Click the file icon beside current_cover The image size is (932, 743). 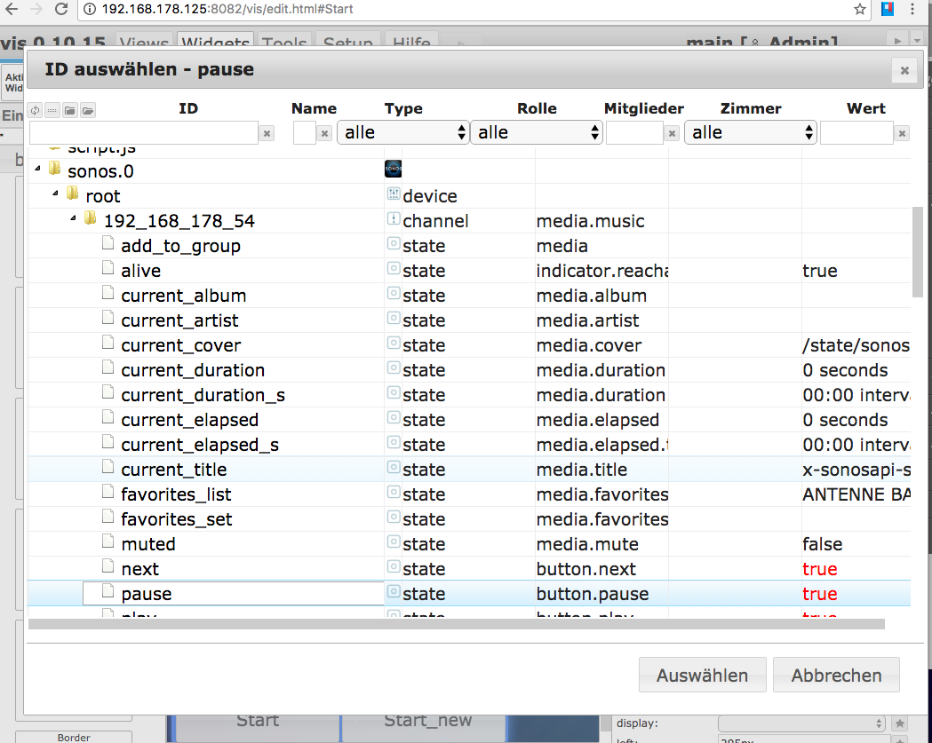click(108, 343)
